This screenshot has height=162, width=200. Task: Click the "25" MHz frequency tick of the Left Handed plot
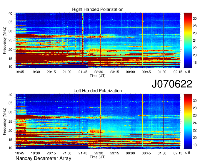(x=11, y=122)
